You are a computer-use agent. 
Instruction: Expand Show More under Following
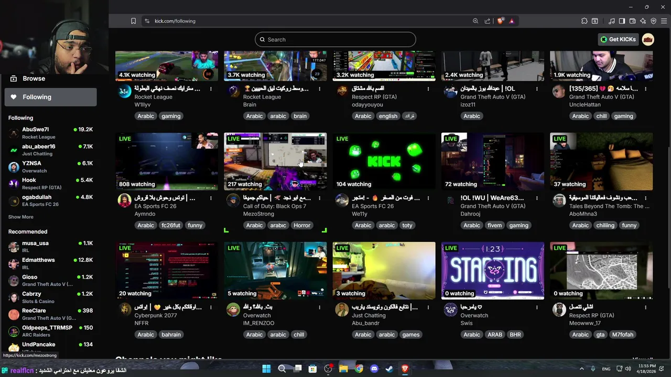[20, 217]
